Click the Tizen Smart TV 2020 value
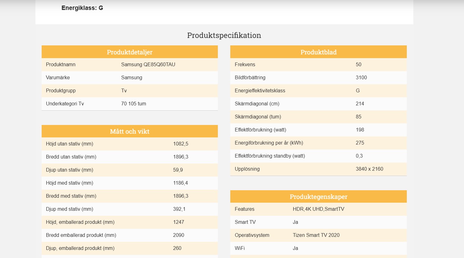Screen dimensions: 464x258 tap(316, 235)
